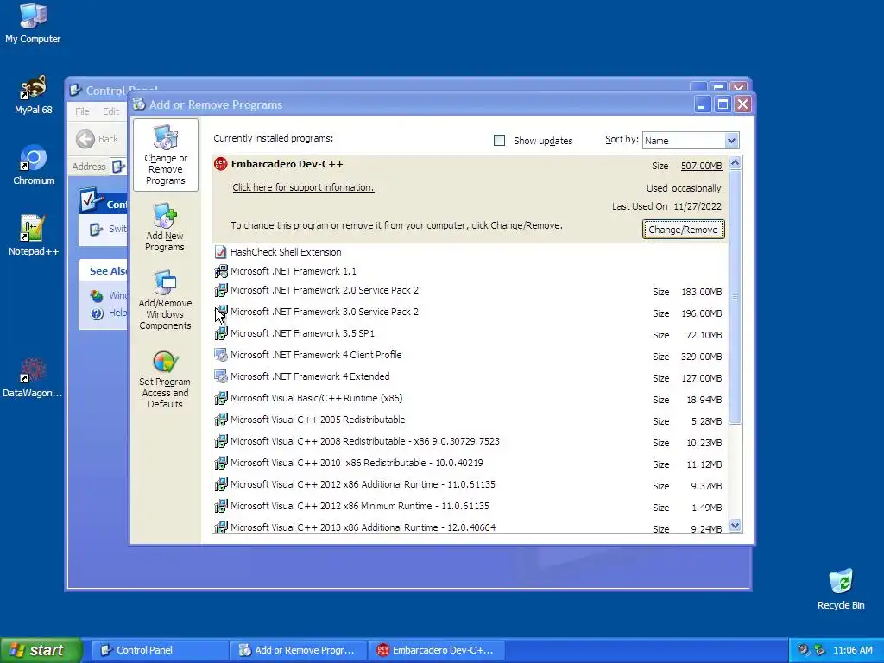The height and width of the screenshot is (663, 884).
Task: Open the My Computer desktop icon
Action: point(33,22)
